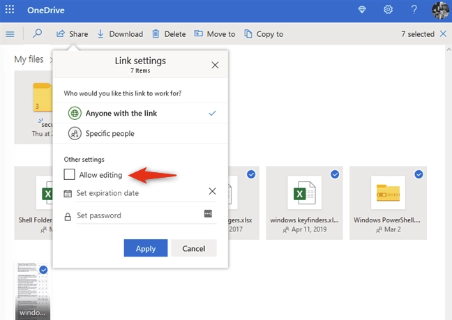This screenshot has width=452, height=320.
Task: Open Windows PowerShell zip folder tile
Action: point(388,203)
